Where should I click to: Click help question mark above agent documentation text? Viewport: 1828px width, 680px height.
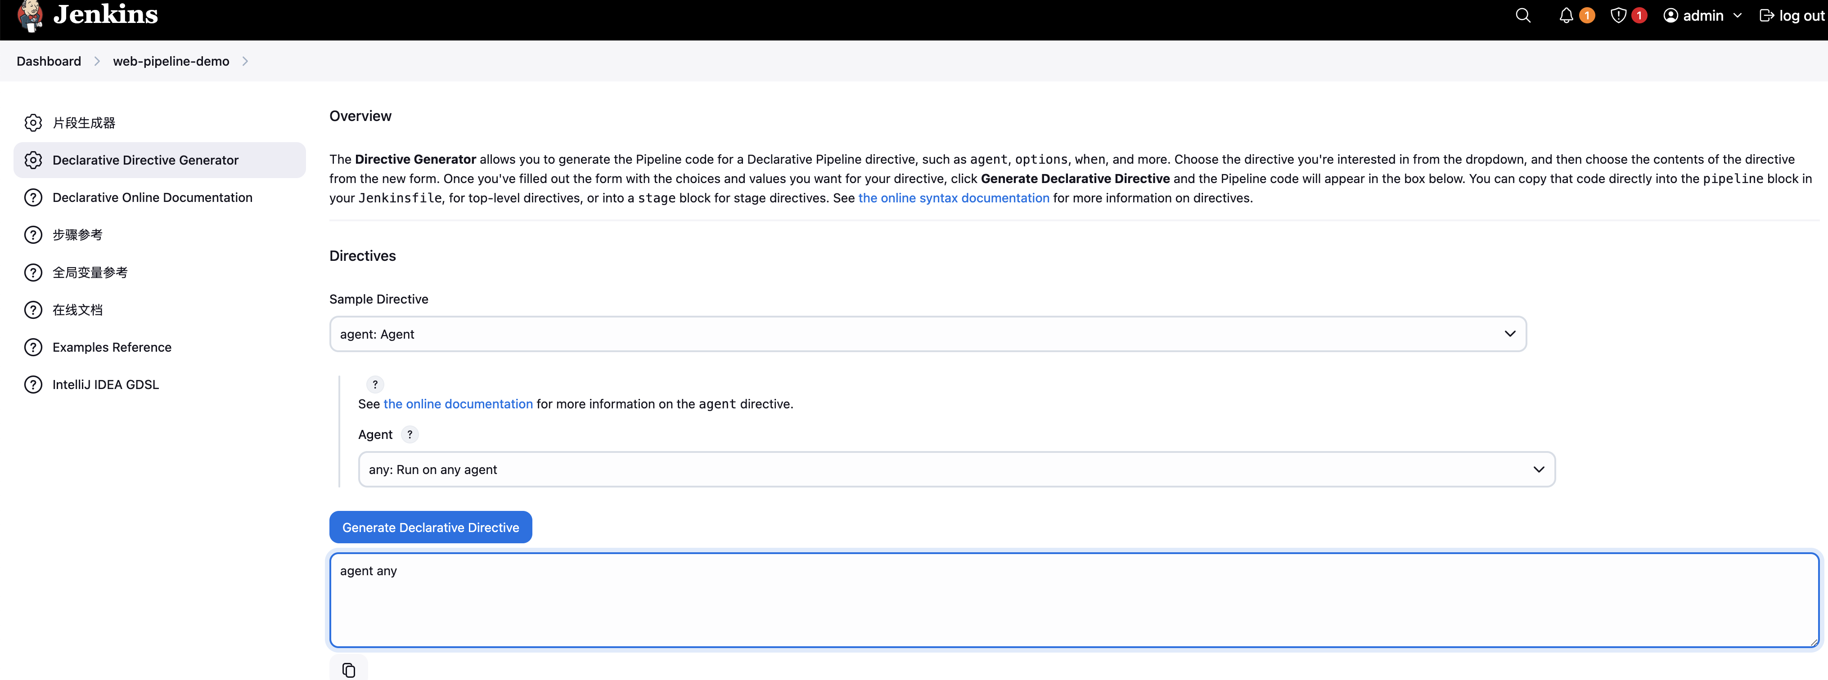375,385
